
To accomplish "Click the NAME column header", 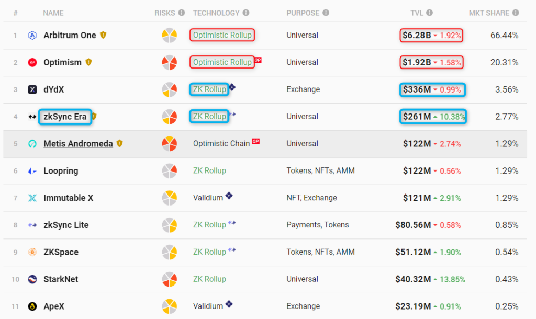I will coord(53,13).
